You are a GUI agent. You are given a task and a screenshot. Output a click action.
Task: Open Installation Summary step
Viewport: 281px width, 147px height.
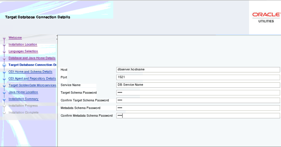[23, 99]
